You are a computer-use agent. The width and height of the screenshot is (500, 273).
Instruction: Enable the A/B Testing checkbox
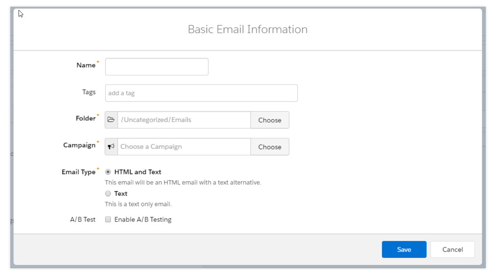(108, 220)
